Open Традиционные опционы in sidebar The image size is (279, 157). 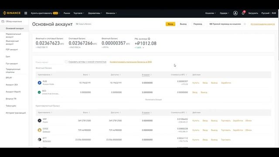(x=13, y=71)
